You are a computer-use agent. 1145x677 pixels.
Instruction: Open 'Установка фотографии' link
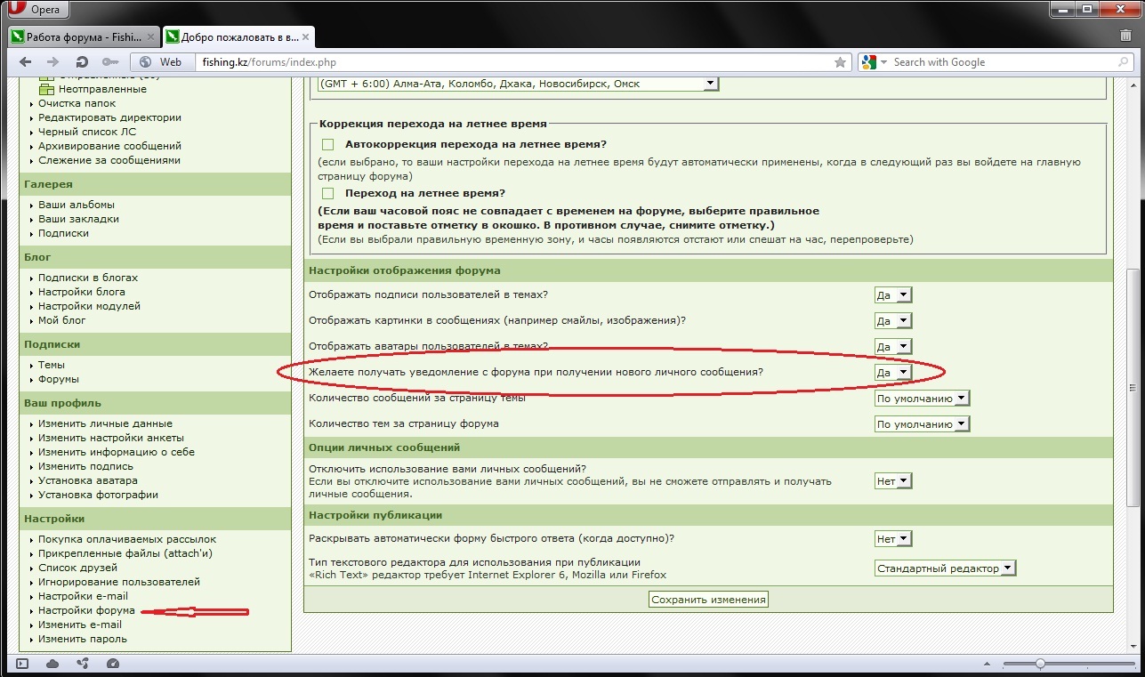(98, 495)
